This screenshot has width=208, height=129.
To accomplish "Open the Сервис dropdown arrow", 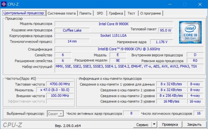I will point(154,125).
